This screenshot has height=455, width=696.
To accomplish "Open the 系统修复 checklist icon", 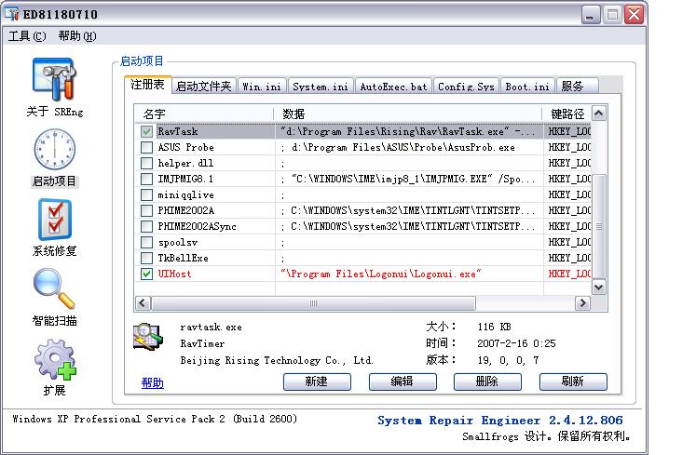I will pyautogui.click(x=54, y=221).
